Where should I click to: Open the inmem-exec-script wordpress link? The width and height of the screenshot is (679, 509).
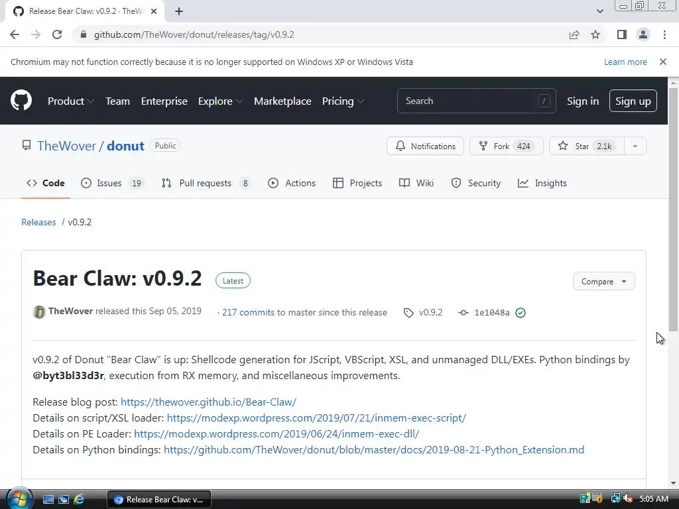(316, 418)
